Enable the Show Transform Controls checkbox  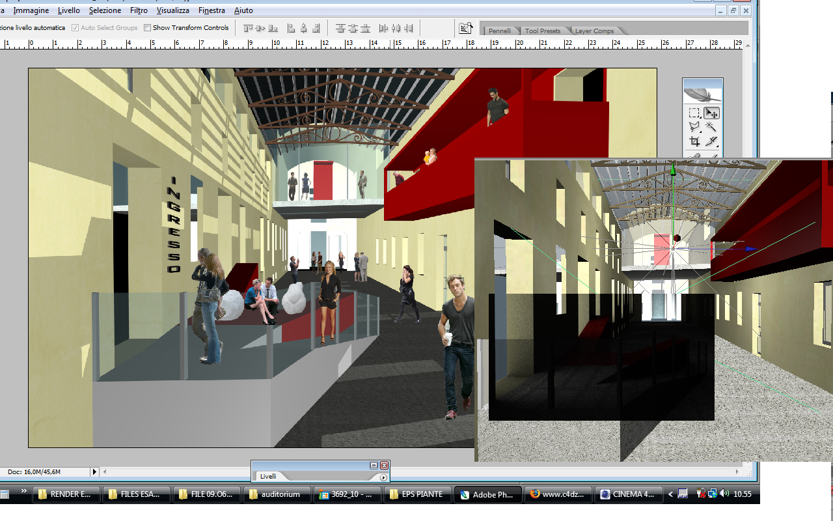pyautogui.click(x=147, y=28)
